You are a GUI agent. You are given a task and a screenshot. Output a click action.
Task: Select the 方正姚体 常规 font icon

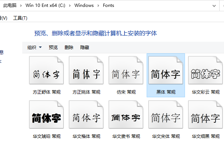[x=86, y=70]
